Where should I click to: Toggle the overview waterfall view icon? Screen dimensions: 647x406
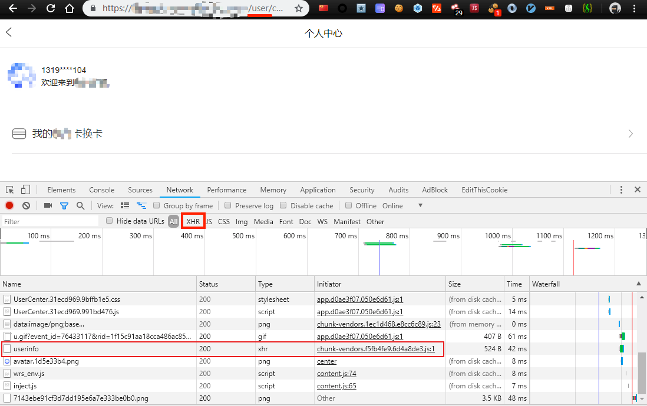coord(141,205)
